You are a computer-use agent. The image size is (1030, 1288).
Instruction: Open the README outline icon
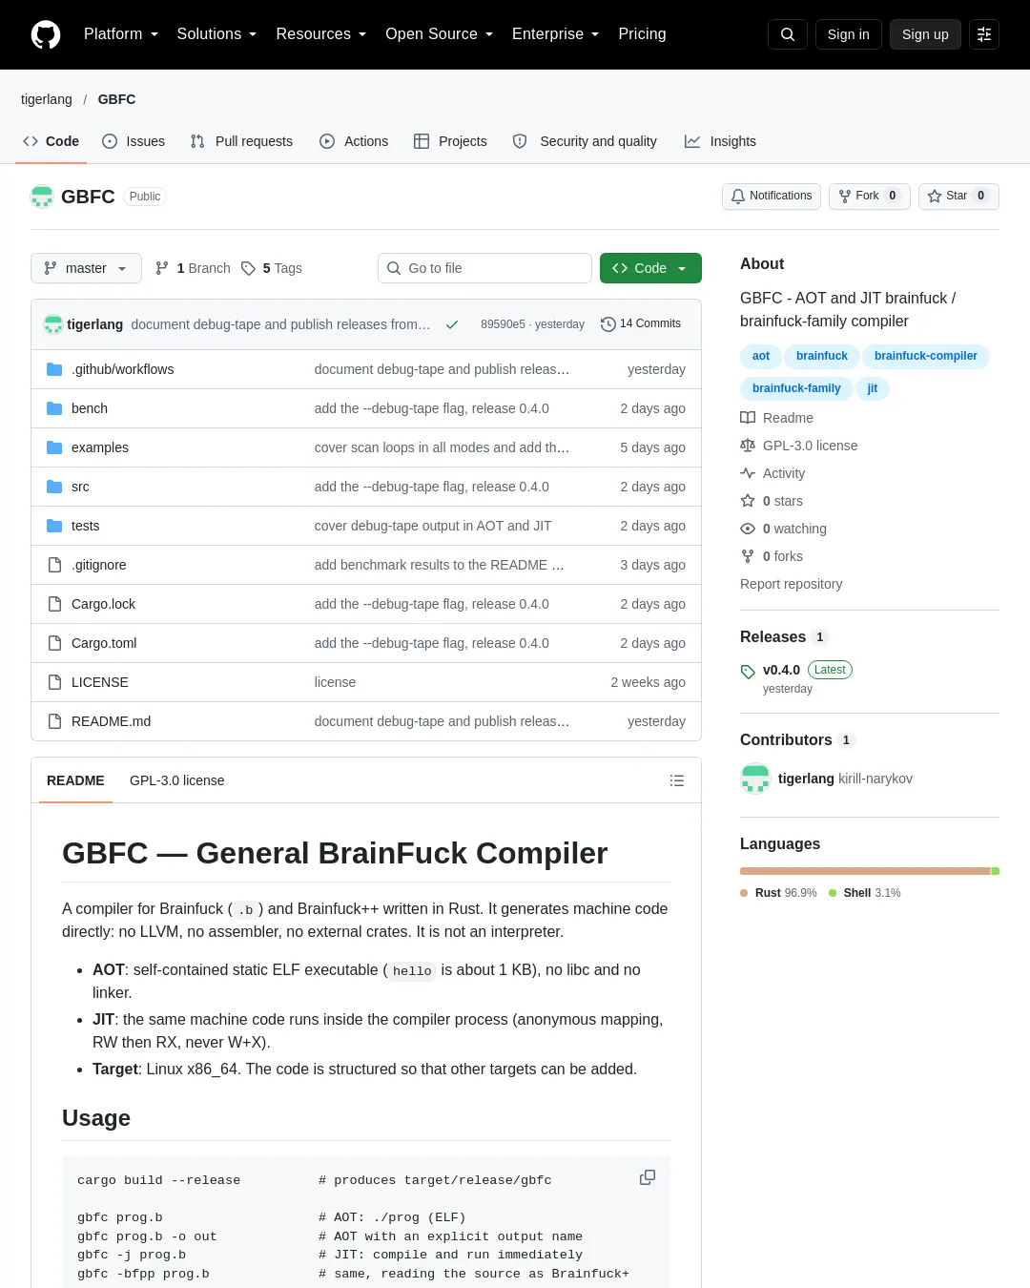(677, 780)
